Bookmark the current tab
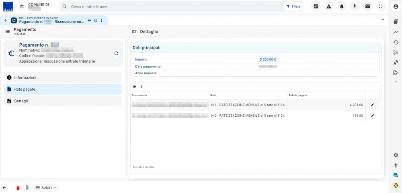This screenshot has height=193, width=402. [x=95, y=20]
